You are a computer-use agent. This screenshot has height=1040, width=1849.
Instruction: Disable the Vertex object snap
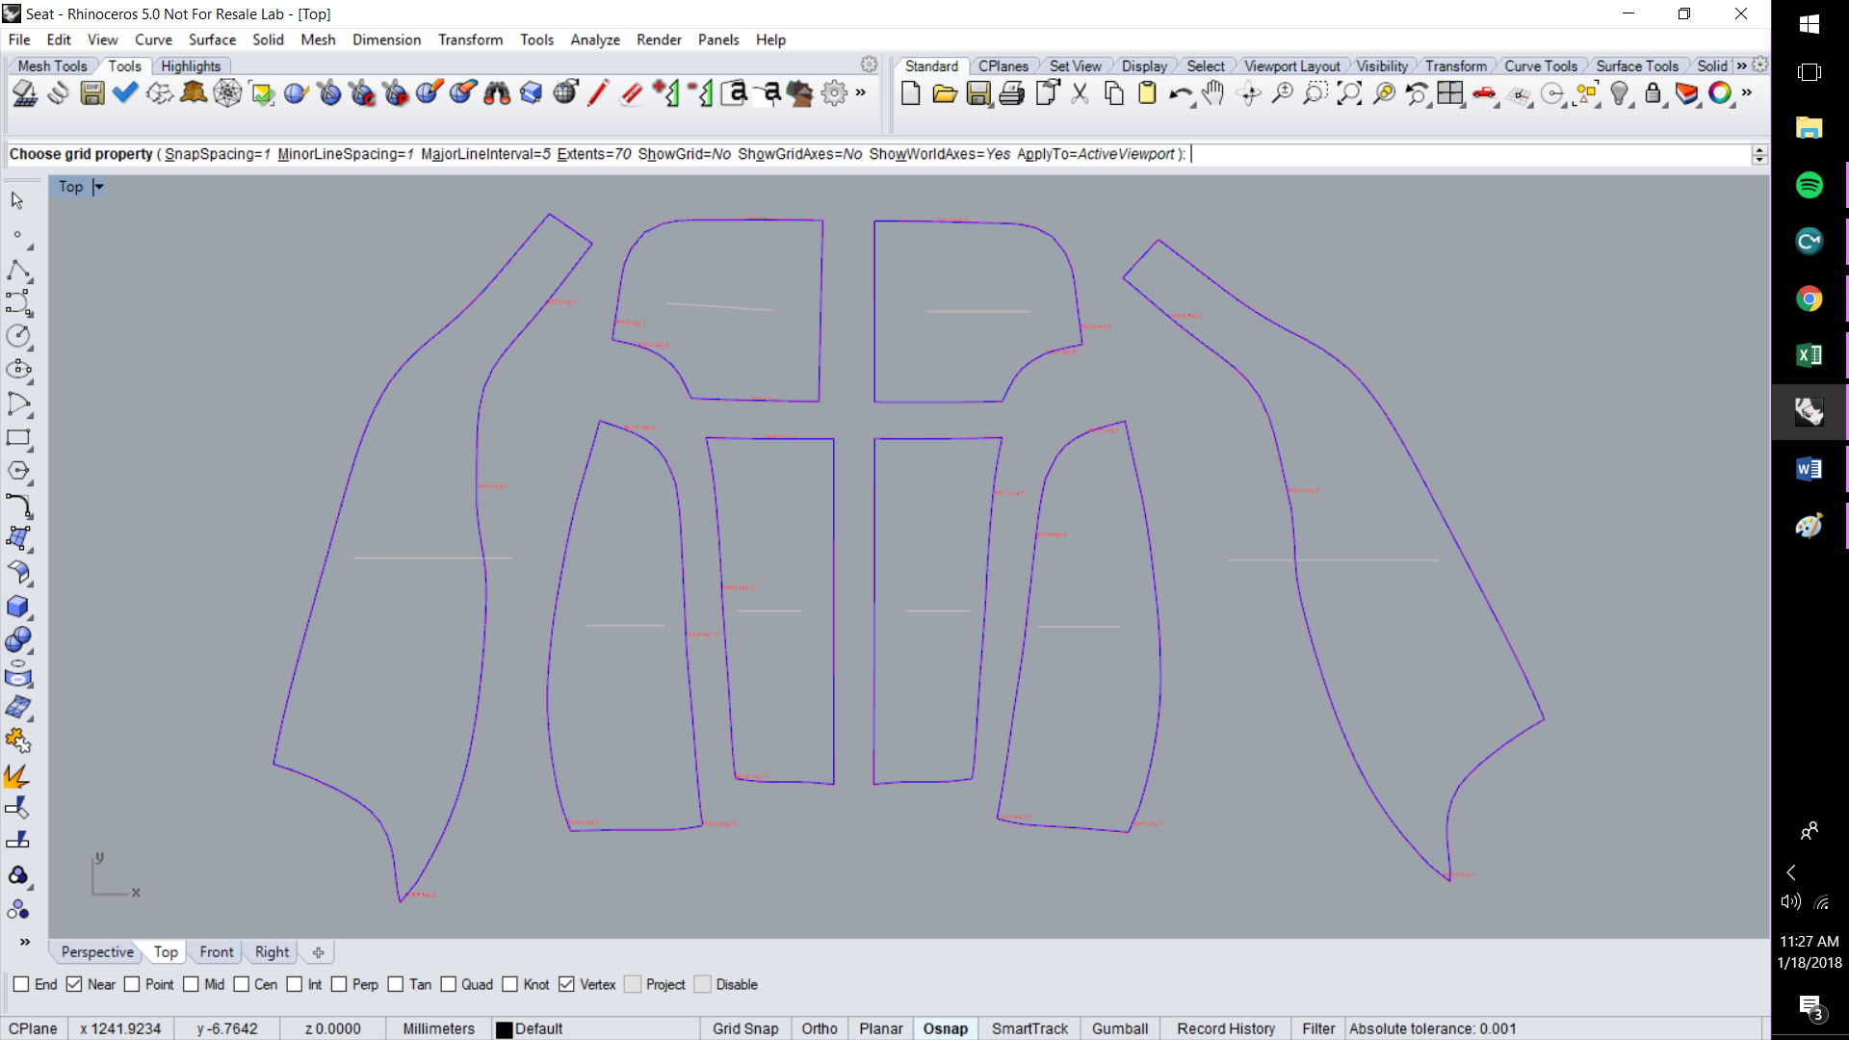[x=567, y=984]
